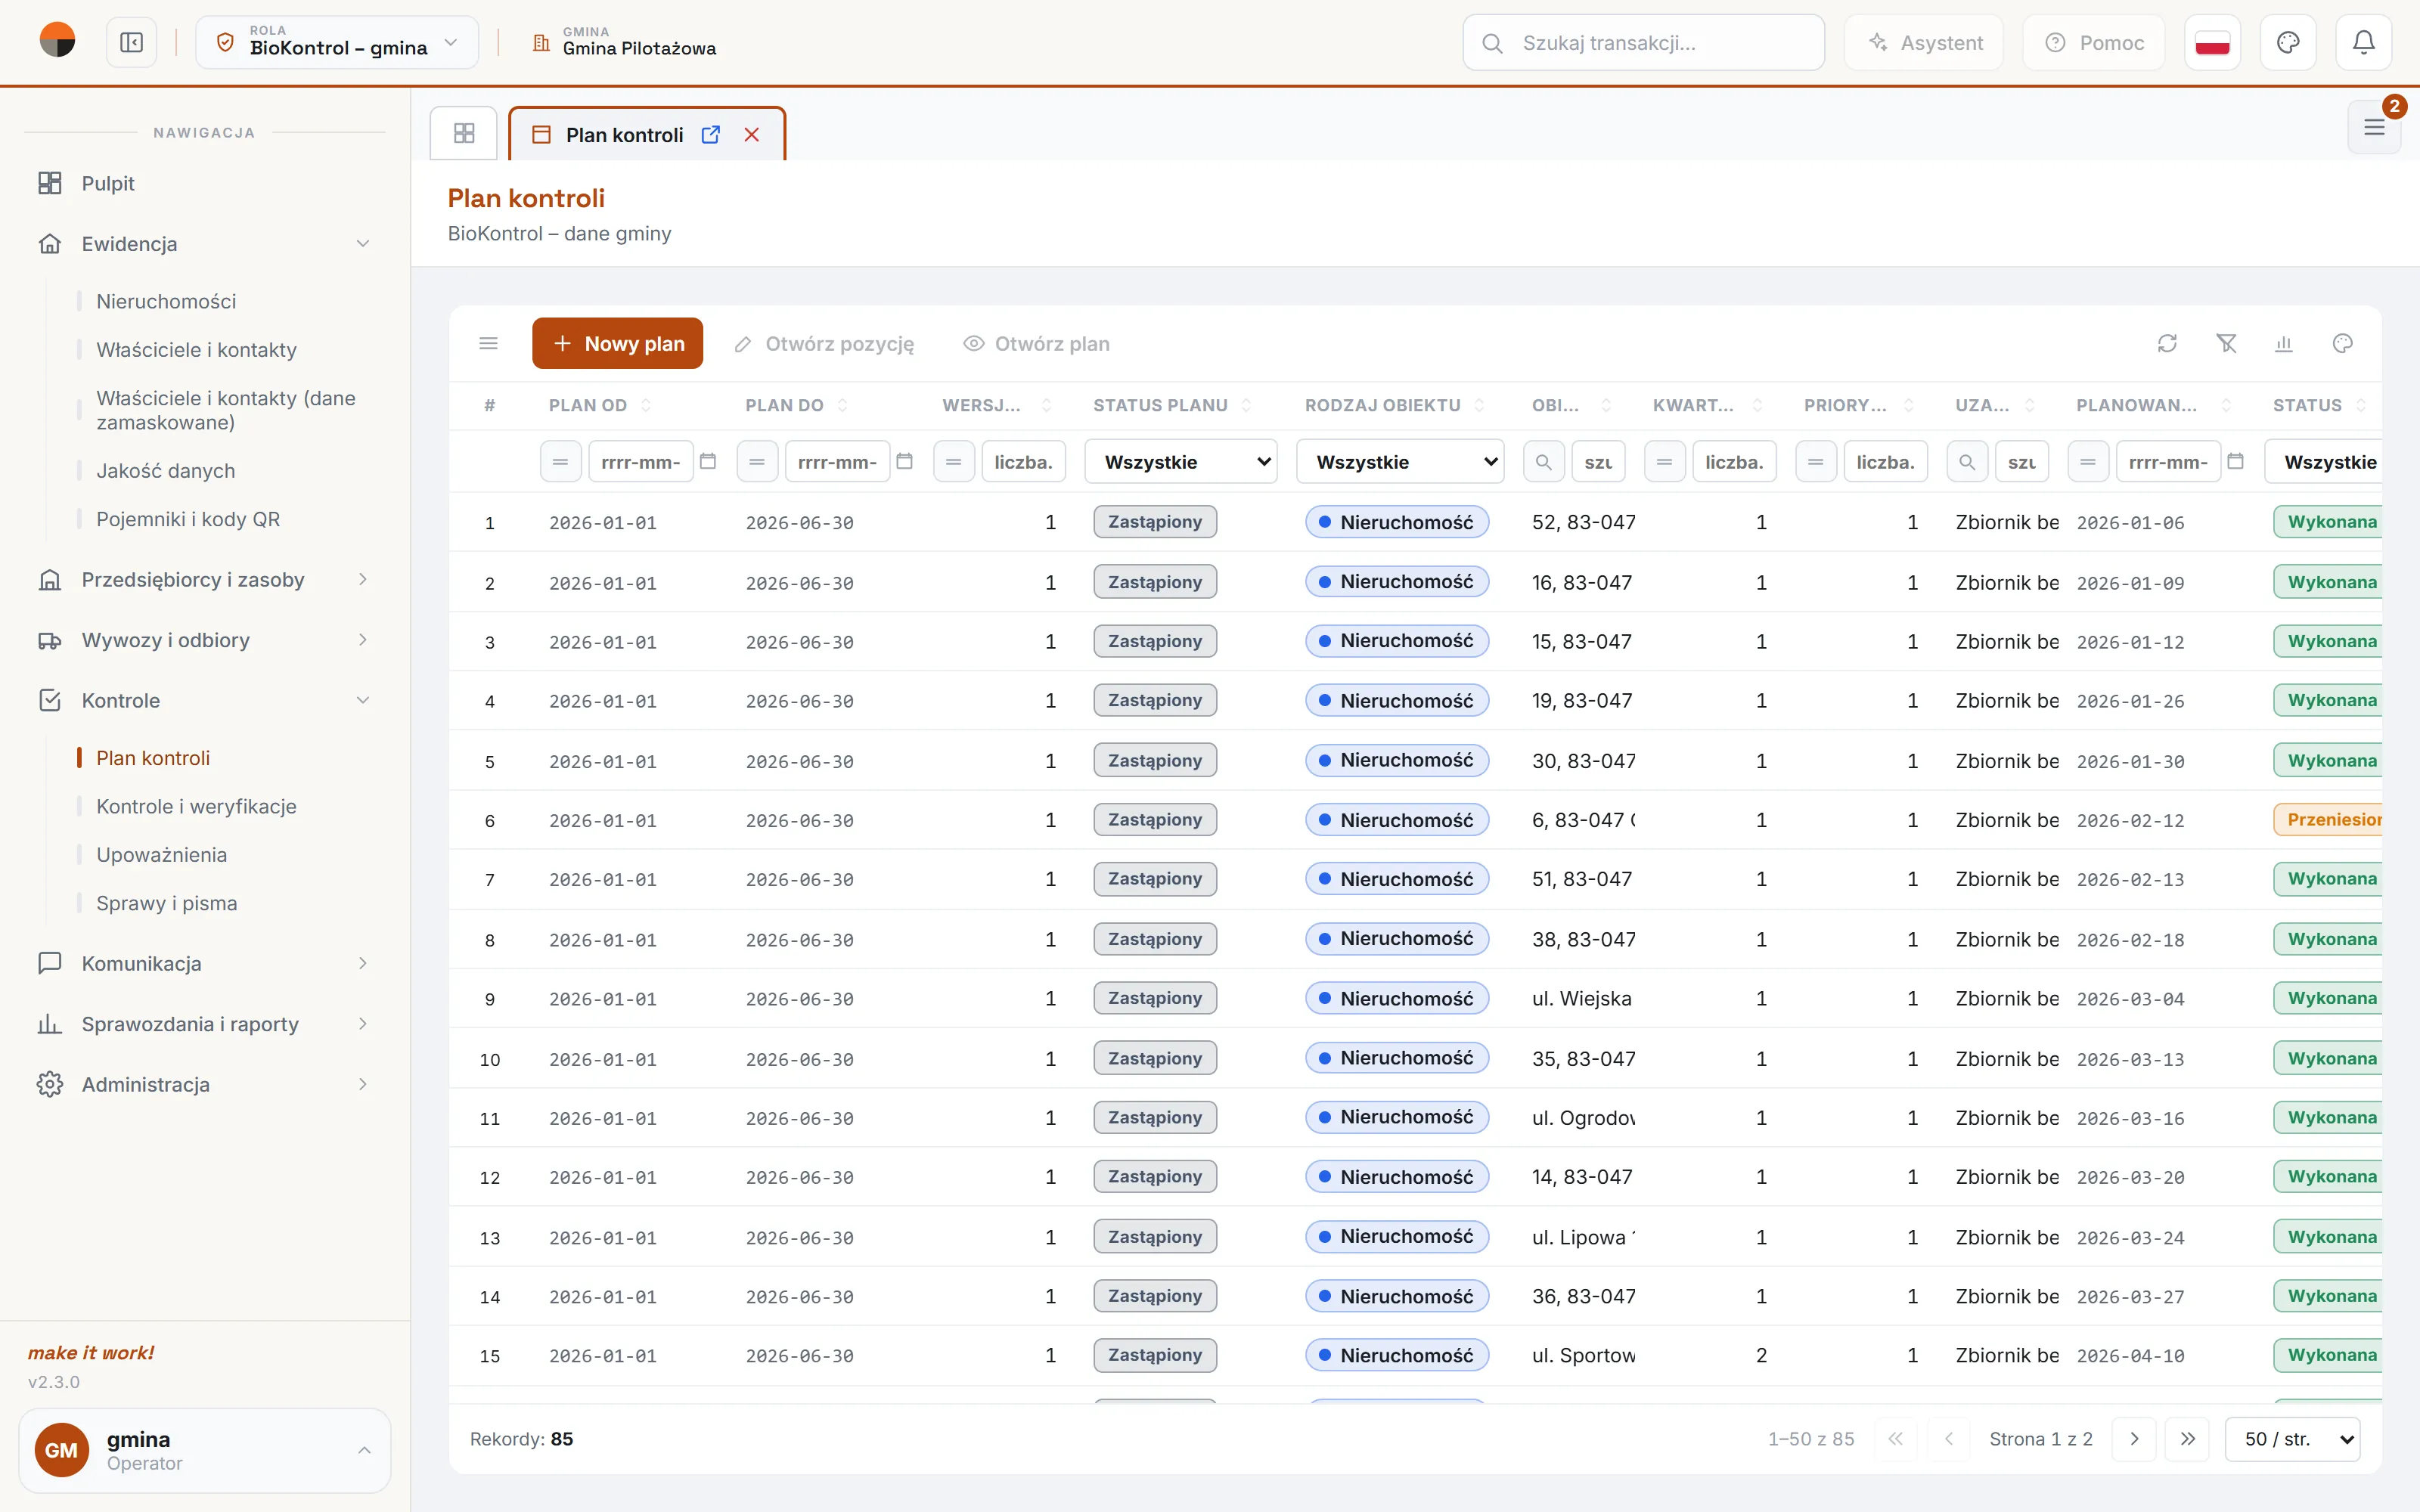This screenshot has width=2420, height=1512.
Task: Open the chart statistics icon in toolbar
Action: (2284, 343)
